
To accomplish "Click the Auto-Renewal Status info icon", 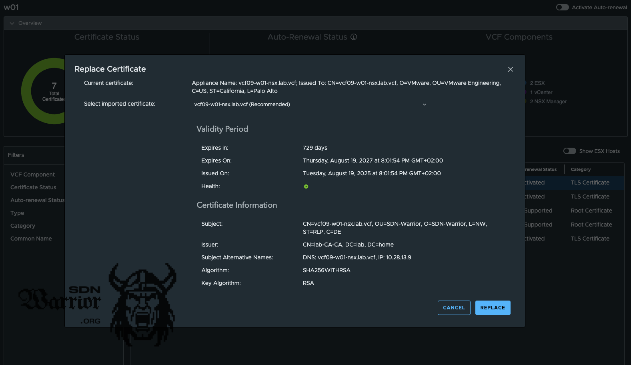I will [354, 37].
